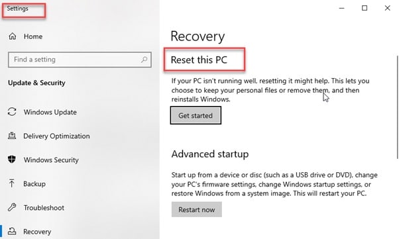Click the Windows Update sync arrows icon
The width and height of the screenshot is (399, 239).
click(x=12, y=112)
